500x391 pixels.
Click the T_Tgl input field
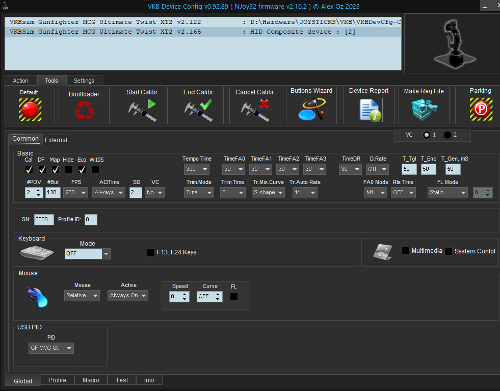(x=409, y=169)
